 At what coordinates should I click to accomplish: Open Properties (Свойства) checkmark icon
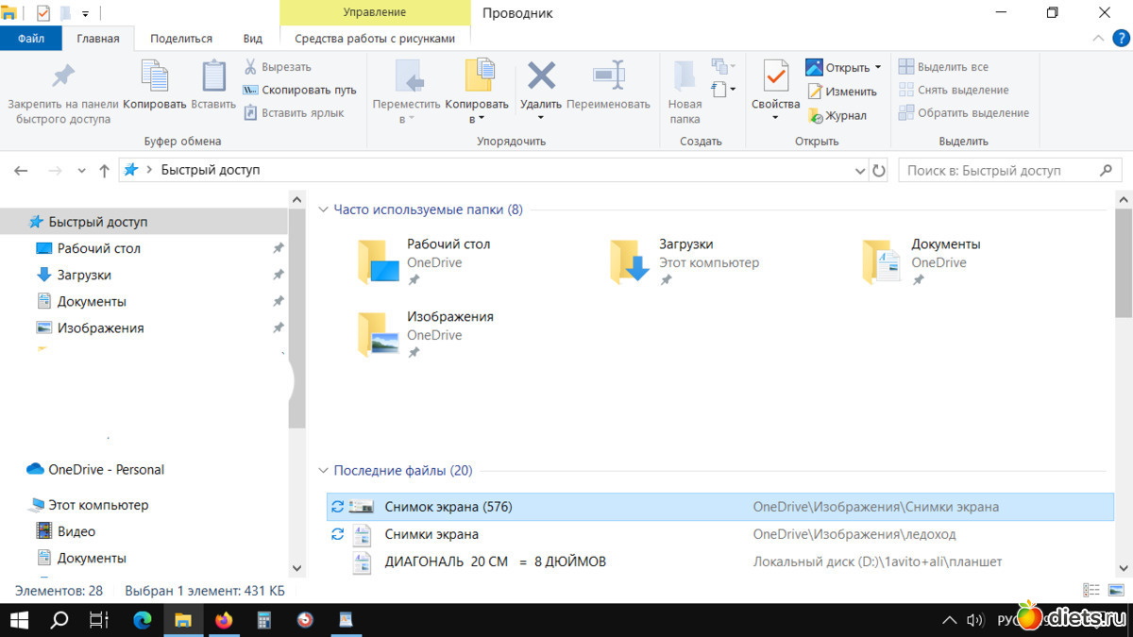click(775, 76)
